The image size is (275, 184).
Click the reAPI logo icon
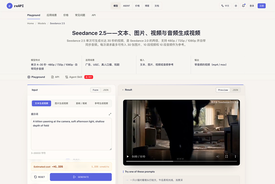9,6
